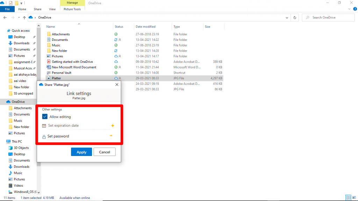This screenshot has width=358, height=201.
Task: Uncheck the Allow editing checkbox
Action: (44, 117)
